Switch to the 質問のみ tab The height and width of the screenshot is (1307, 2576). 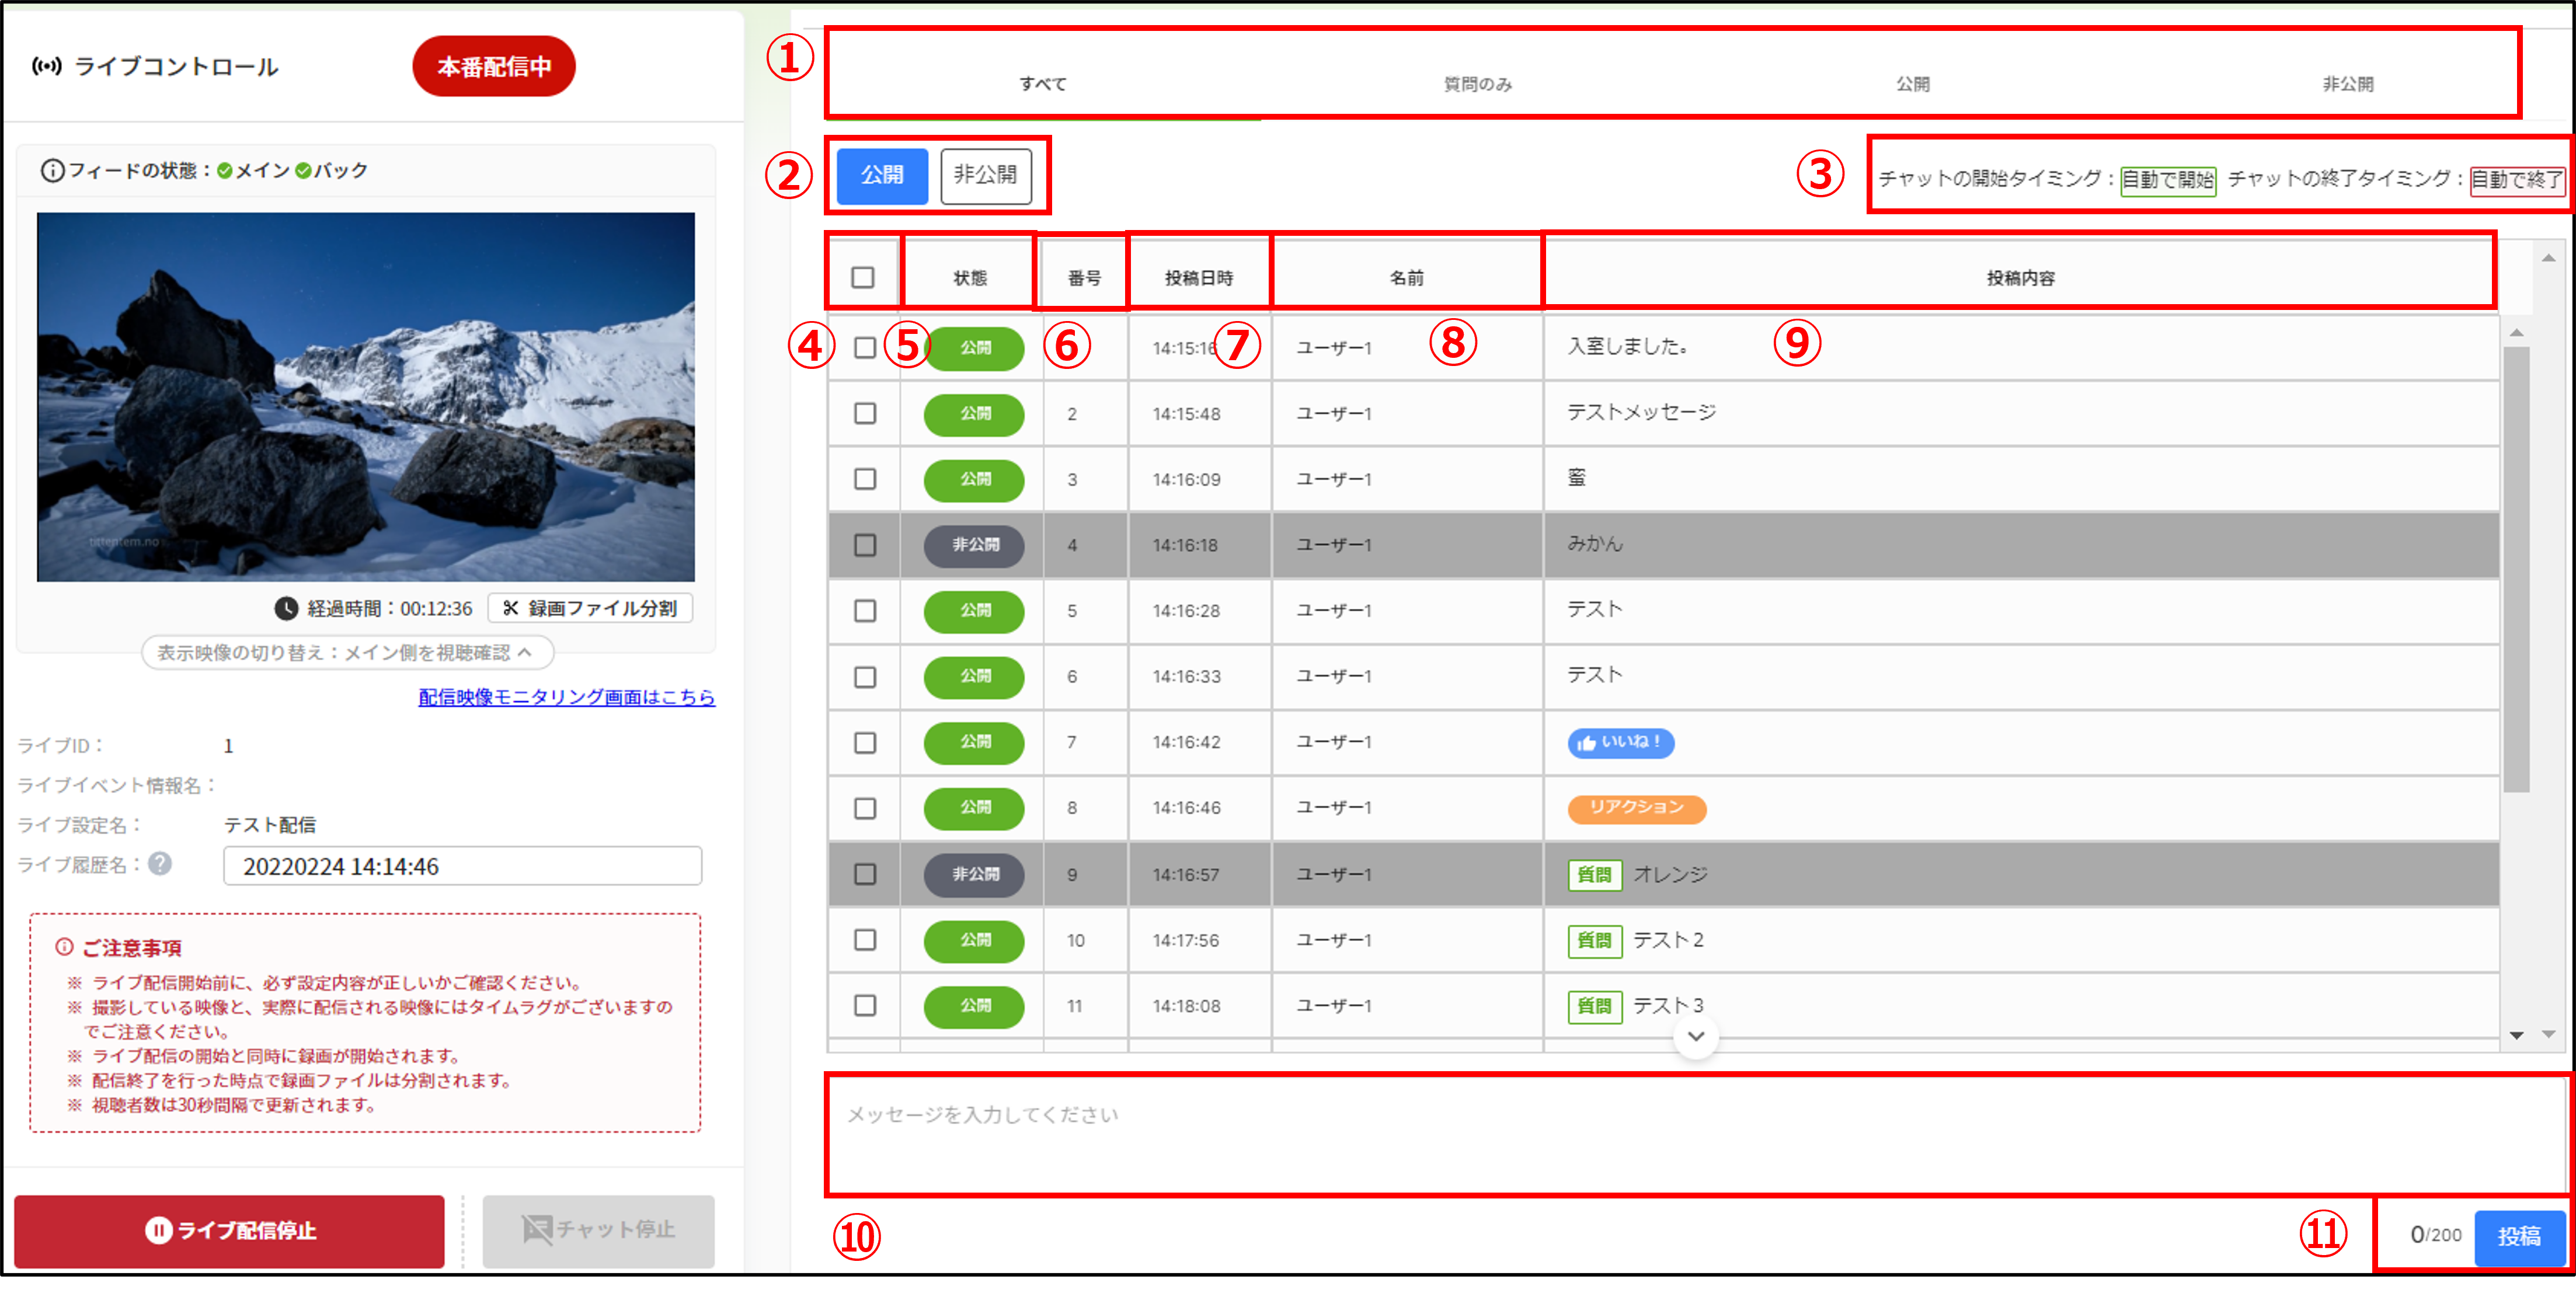[x=1477, y=84]
